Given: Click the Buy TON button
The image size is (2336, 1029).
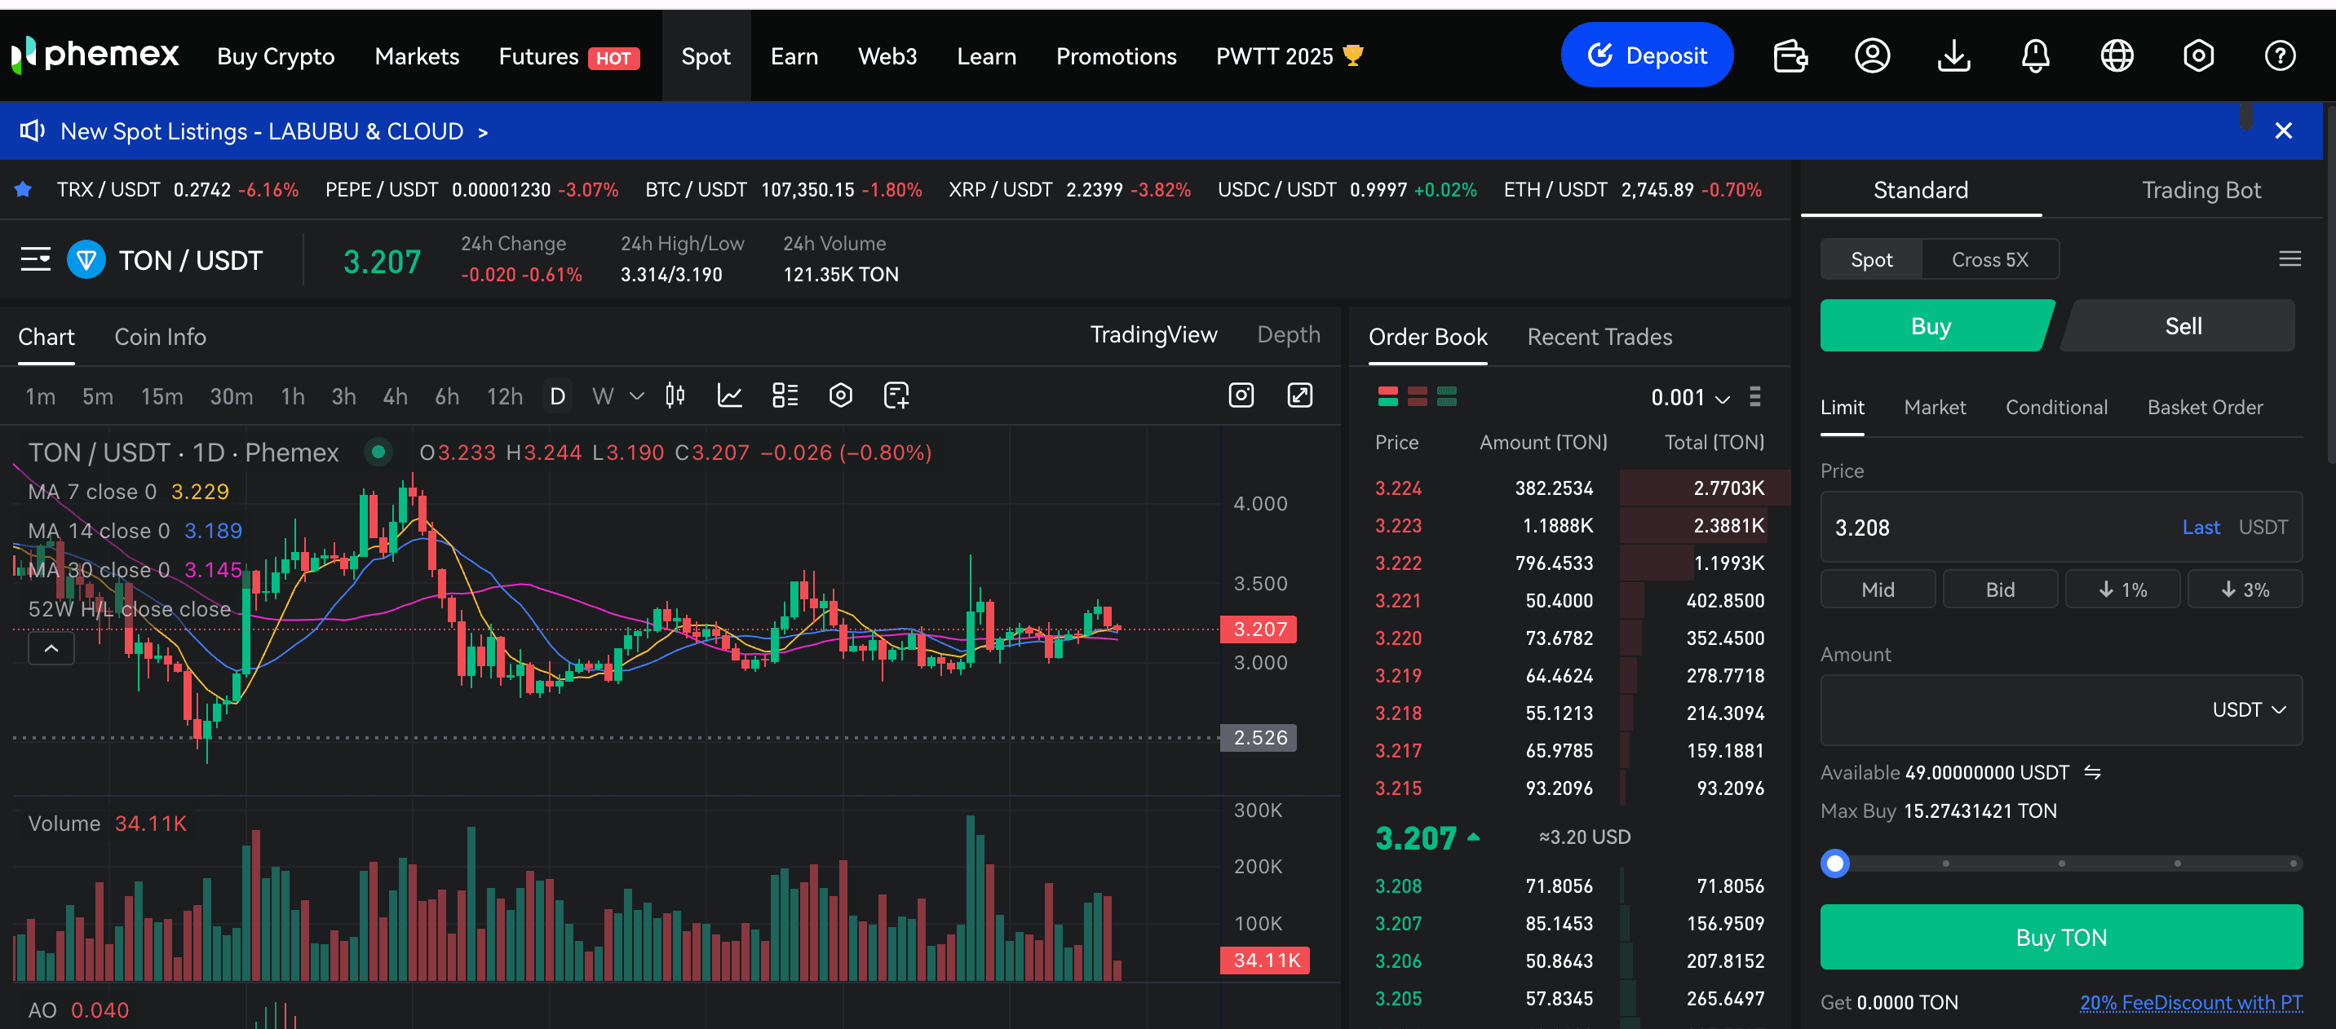Looking at the screenshot, I should (x=2061, y=938).
